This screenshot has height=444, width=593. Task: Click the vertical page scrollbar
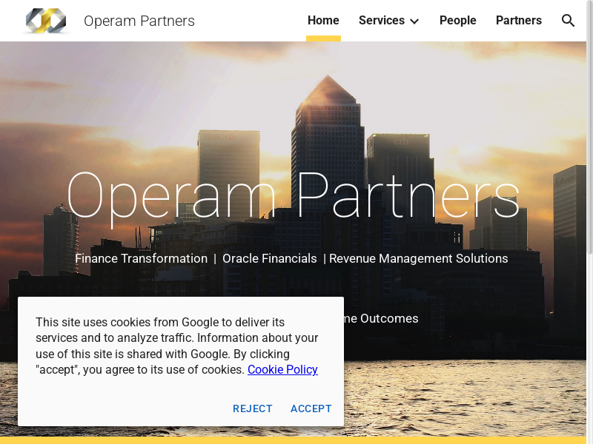click(589, 148)
